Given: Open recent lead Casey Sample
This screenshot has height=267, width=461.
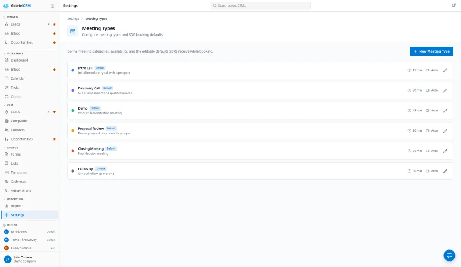Looking at the screenshot, I should click(x=29, y=248).
